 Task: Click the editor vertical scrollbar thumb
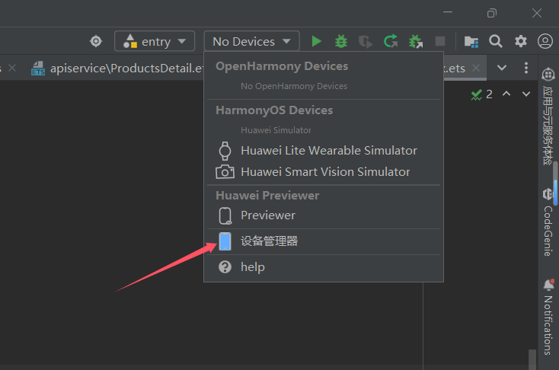click(x=532, y=359)
